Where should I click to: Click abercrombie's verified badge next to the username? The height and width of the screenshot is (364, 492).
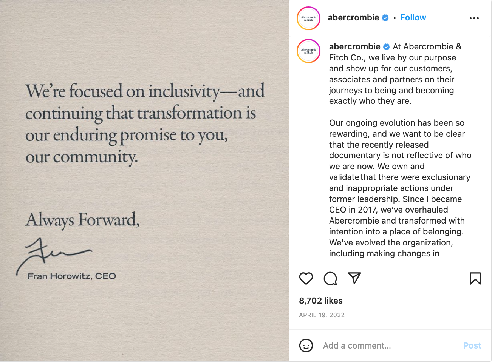point(385,17)
